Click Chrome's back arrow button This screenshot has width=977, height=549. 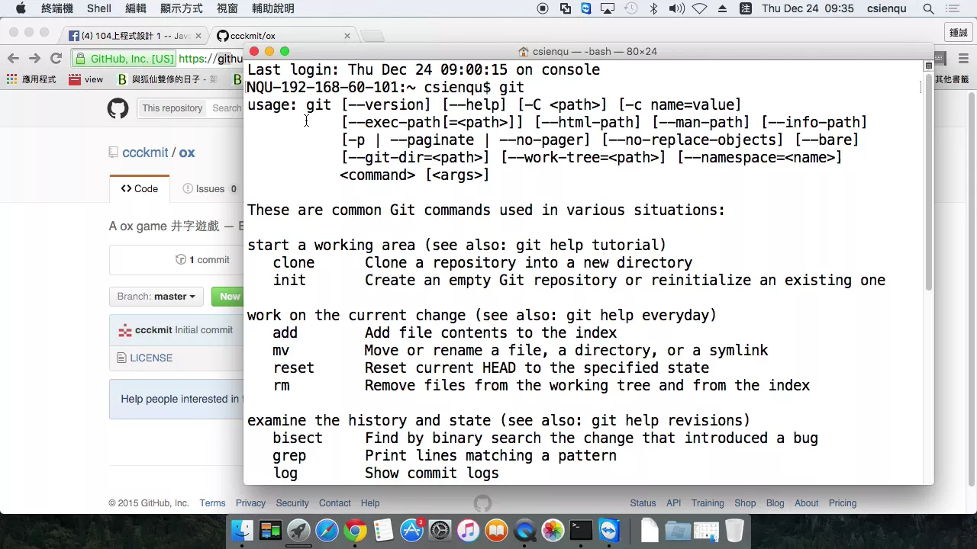coord(13,58)
